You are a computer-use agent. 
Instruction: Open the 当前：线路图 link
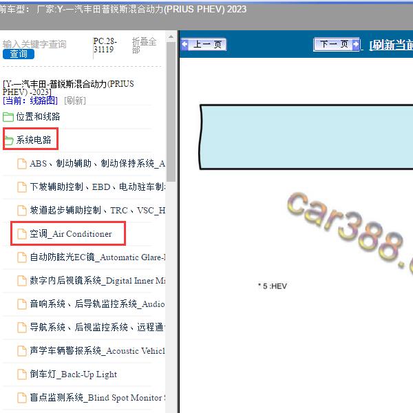pos(30,100)
